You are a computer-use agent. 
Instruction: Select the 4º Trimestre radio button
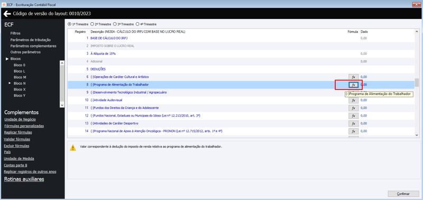pos(137,24)
